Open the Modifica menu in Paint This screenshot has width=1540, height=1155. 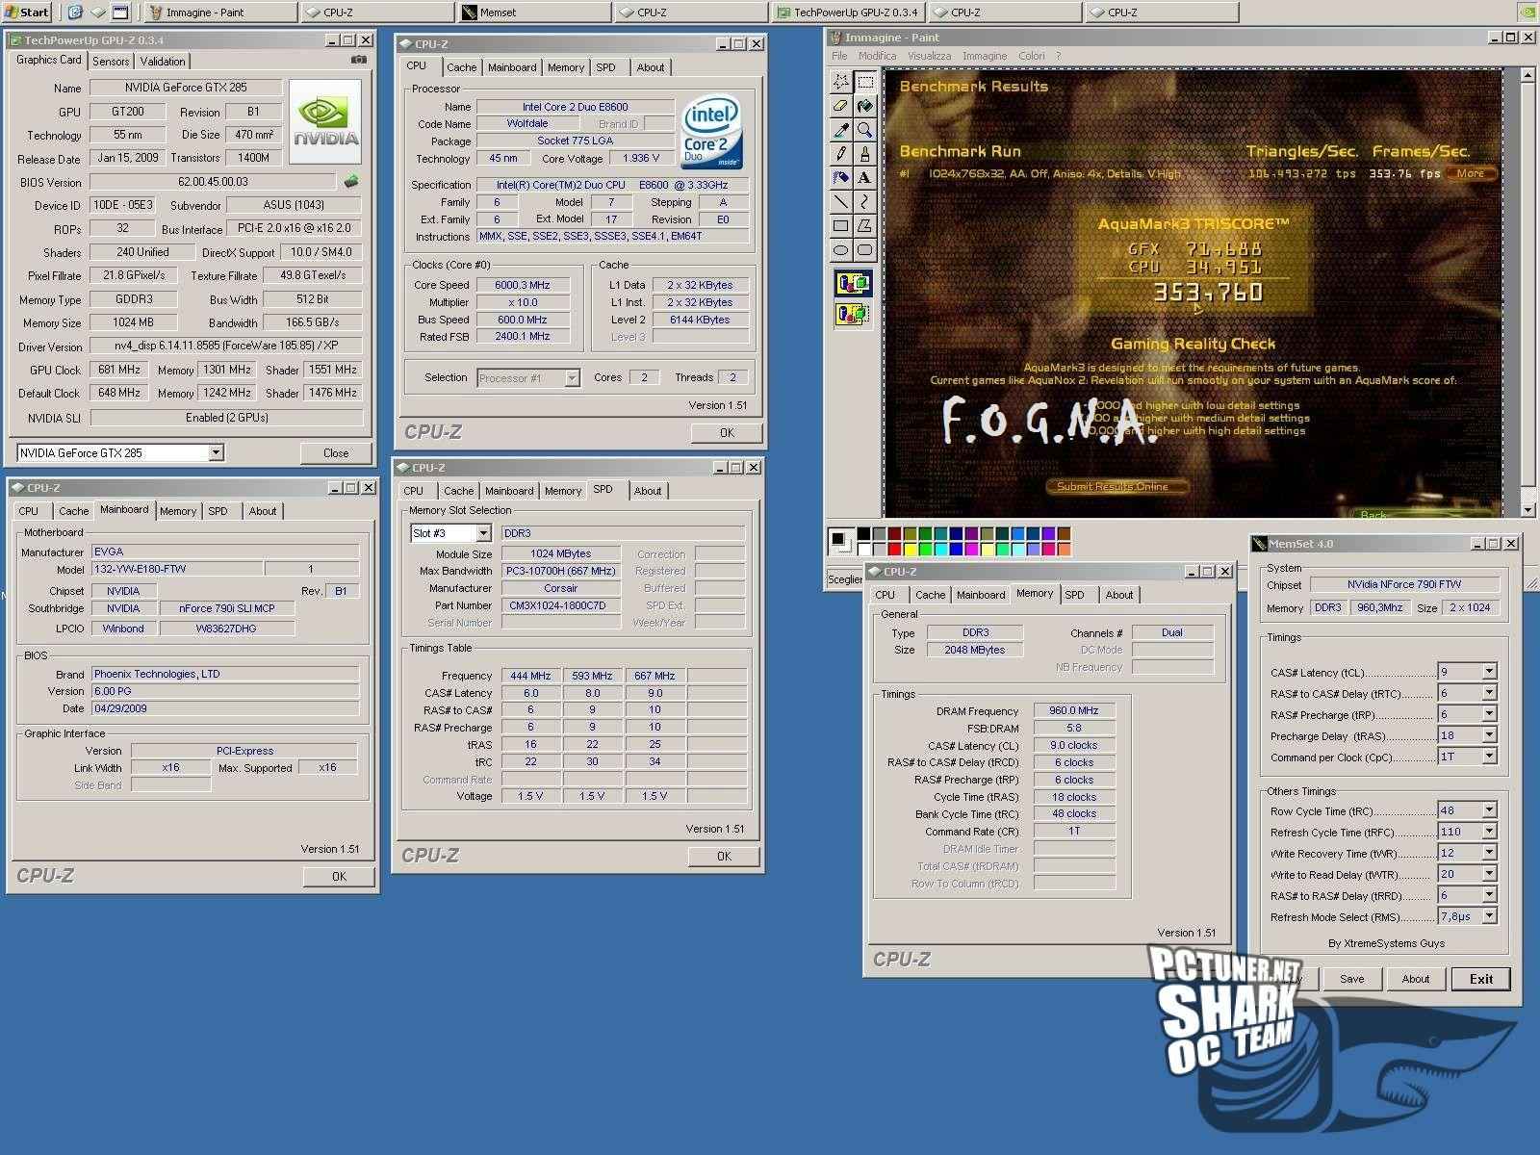click(x=877, y=56)
